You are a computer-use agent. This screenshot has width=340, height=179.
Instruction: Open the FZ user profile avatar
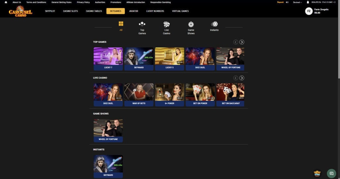tap(309, 11)
